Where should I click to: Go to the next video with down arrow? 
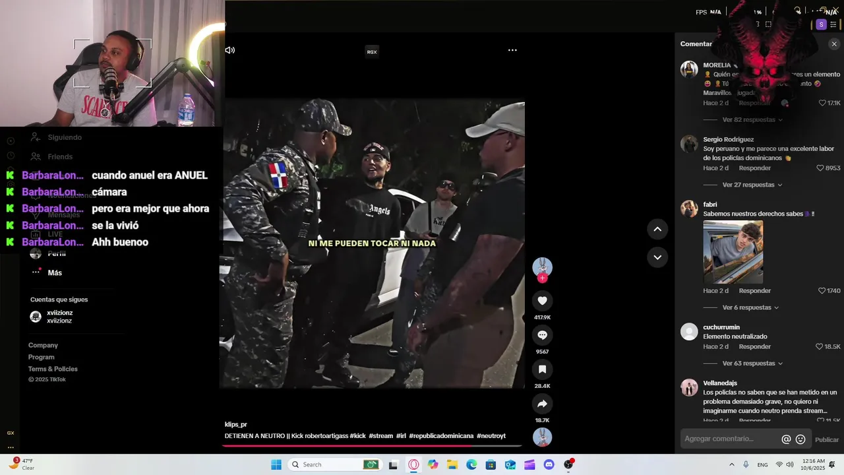[x=657, y=257]
